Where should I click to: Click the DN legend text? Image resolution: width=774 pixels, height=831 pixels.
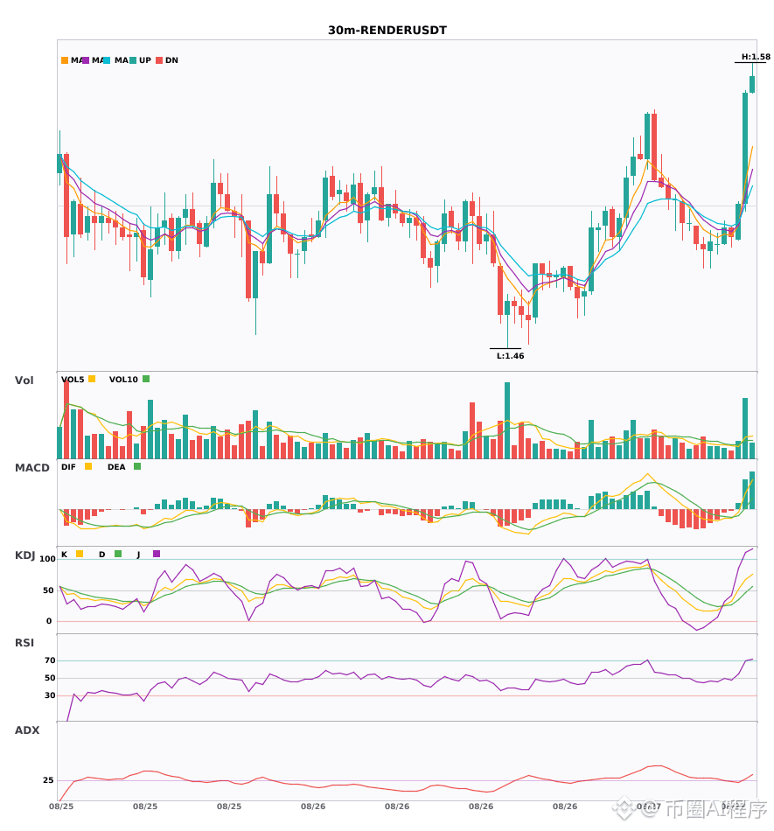click(x=171, y=60)
